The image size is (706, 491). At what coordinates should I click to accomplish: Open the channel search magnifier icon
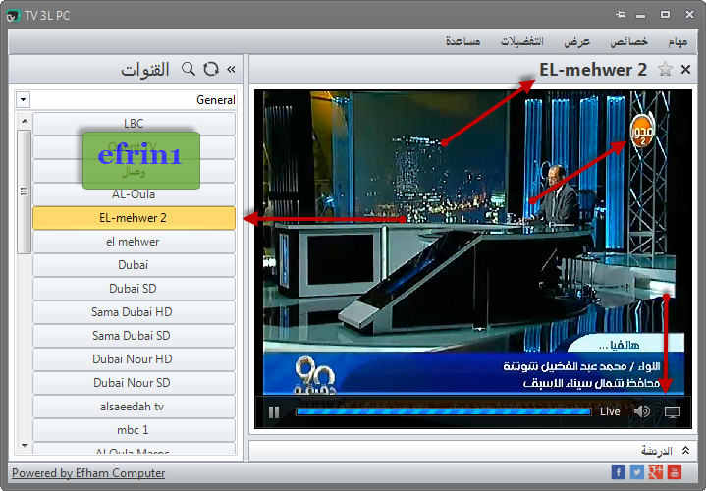pos(189,69)
